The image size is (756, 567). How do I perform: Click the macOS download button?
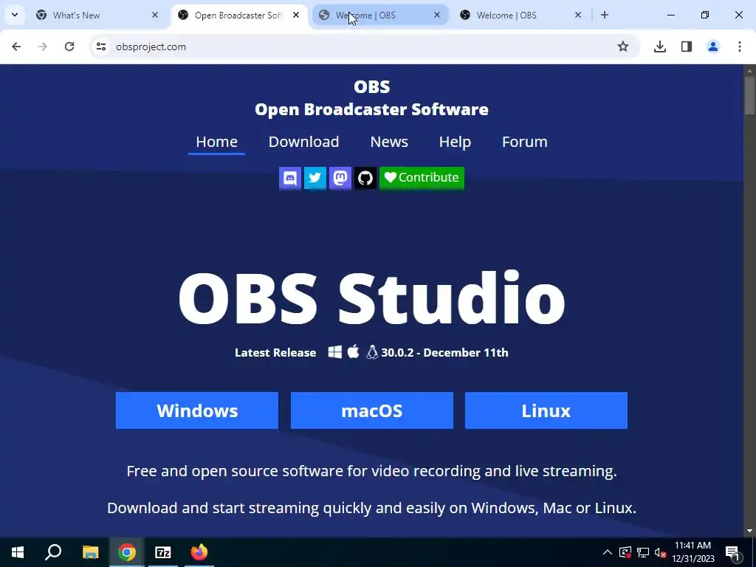372,410
